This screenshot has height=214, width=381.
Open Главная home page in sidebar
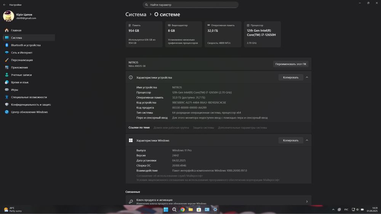(29, 30)
